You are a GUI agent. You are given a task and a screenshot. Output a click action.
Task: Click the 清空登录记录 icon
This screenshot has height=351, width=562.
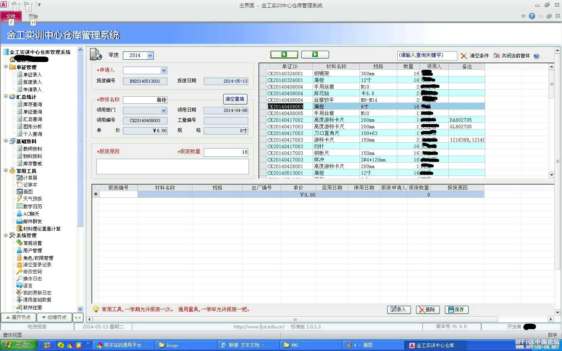[20, 264]
